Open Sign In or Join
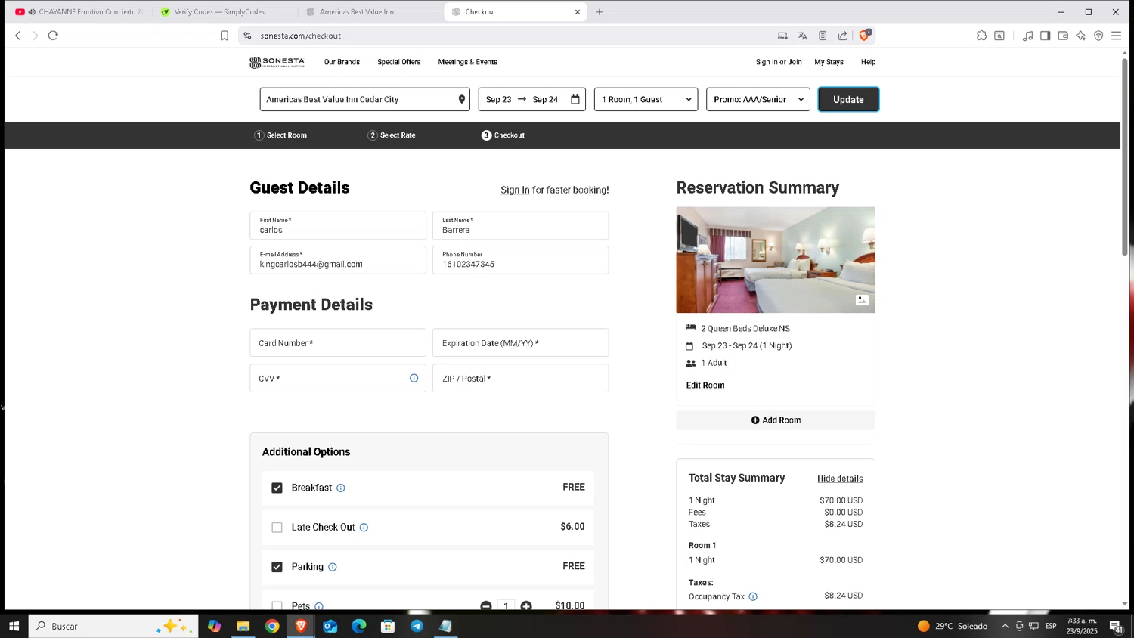 tap(779, 62)
